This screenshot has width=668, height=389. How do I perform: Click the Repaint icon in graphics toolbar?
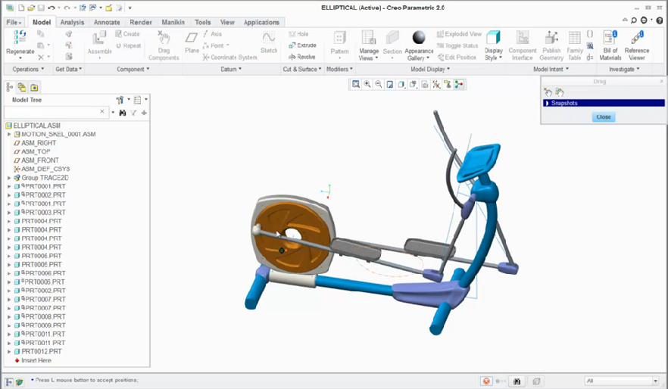coord(390,84)
